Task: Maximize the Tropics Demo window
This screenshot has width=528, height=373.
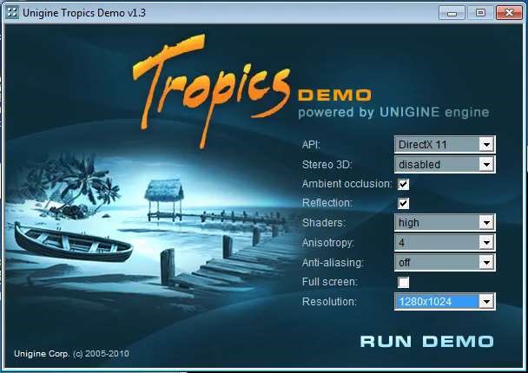Action: [480, 13]
